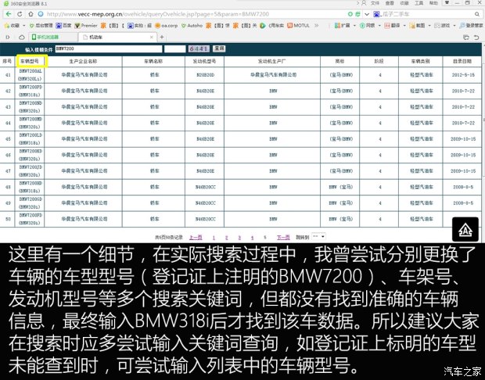The image size is (485, 380).
Task: Click the 车辆型号 column header
Action: point(30,61)
